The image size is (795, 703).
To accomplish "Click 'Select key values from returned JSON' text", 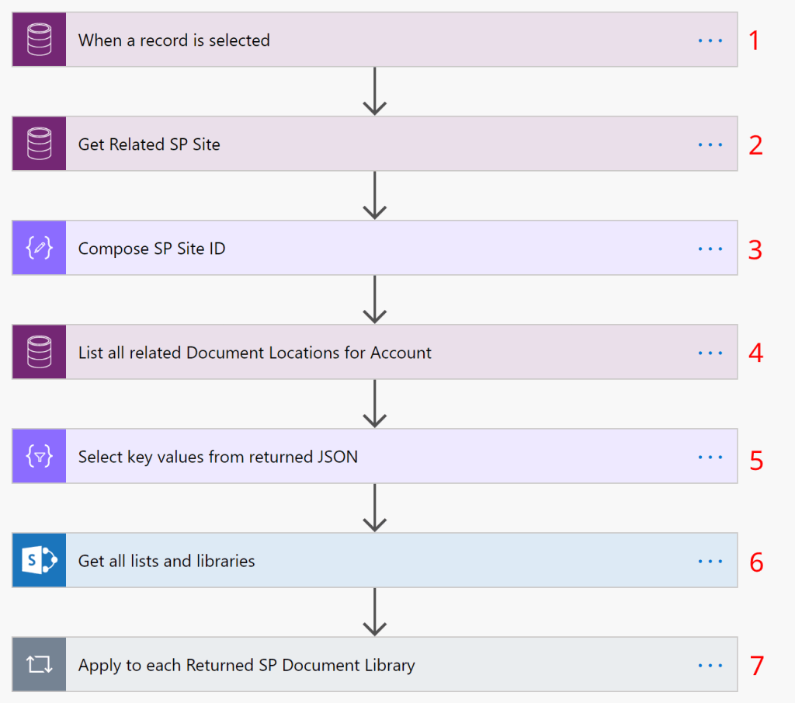I will tap(218, 457).
